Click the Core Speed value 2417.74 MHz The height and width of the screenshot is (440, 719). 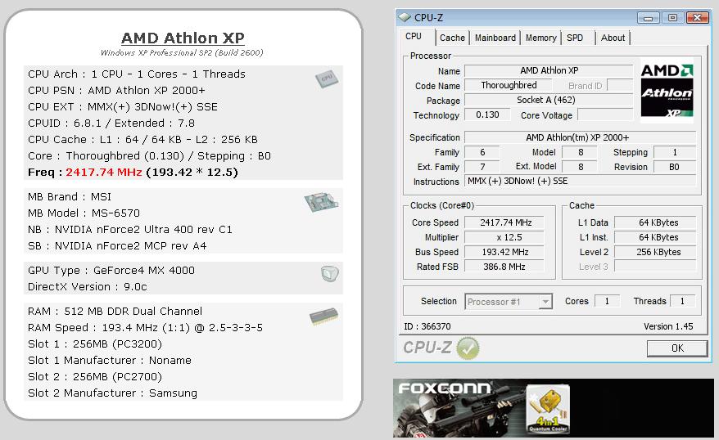(504, 222)
